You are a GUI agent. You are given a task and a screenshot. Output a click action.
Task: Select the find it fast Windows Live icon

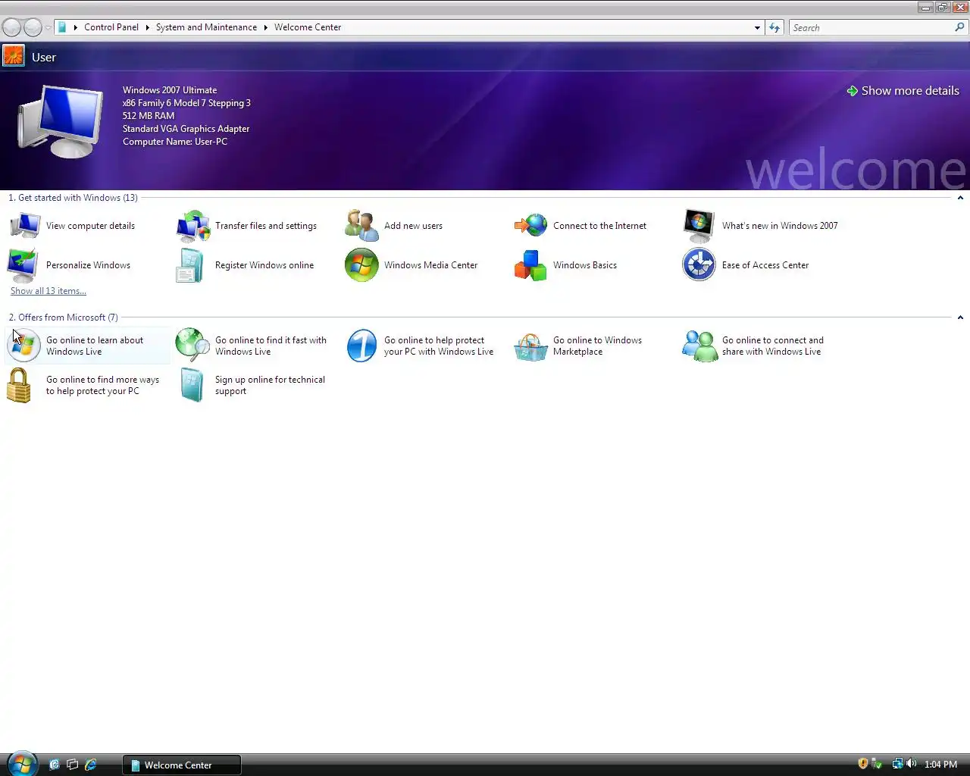192,346
